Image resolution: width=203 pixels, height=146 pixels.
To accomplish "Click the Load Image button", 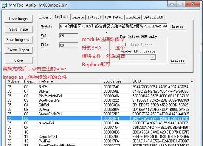I will [18, 19].
